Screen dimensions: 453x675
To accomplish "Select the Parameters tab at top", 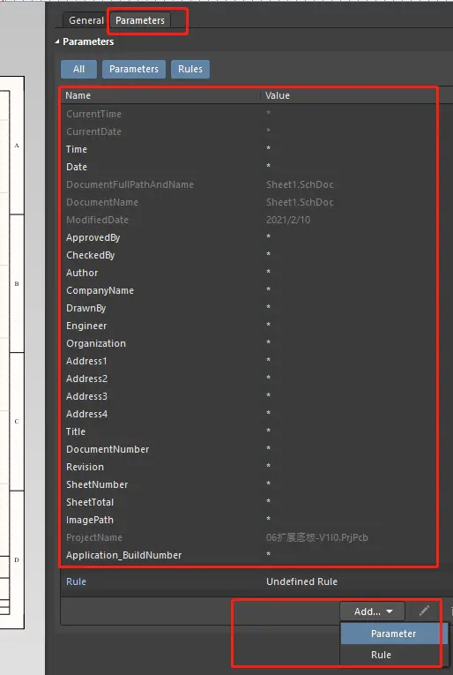I will [139, 20].
